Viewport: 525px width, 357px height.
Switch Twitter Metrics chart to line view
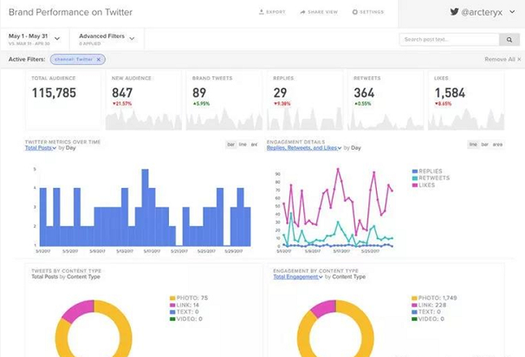tap(243, 145)
